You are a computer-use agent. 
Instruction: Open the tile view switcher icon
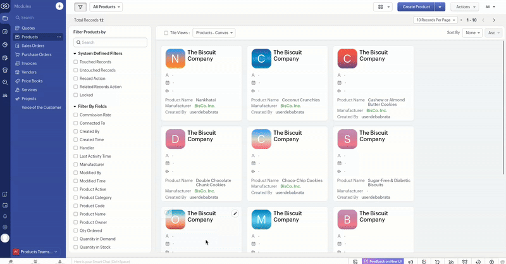coord(382,7)
